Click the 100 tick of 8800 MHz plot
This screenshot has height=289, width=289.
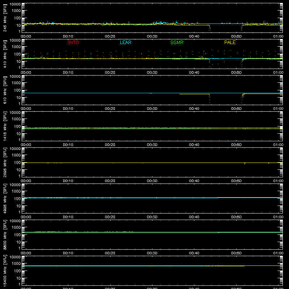pos(17,235)
